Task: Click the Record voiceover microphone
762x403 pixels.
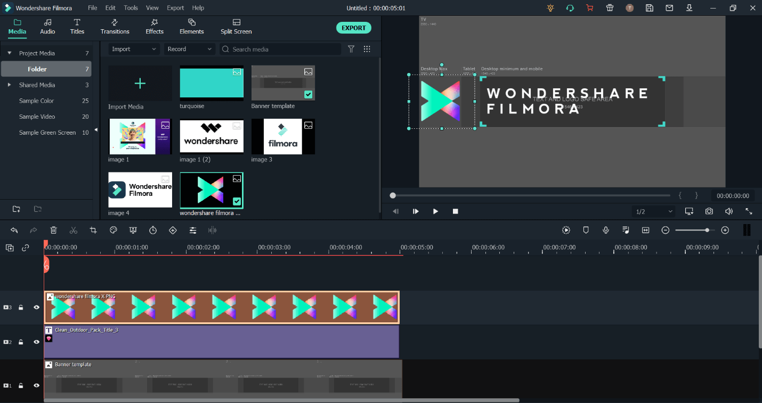Action: [606, 230]
